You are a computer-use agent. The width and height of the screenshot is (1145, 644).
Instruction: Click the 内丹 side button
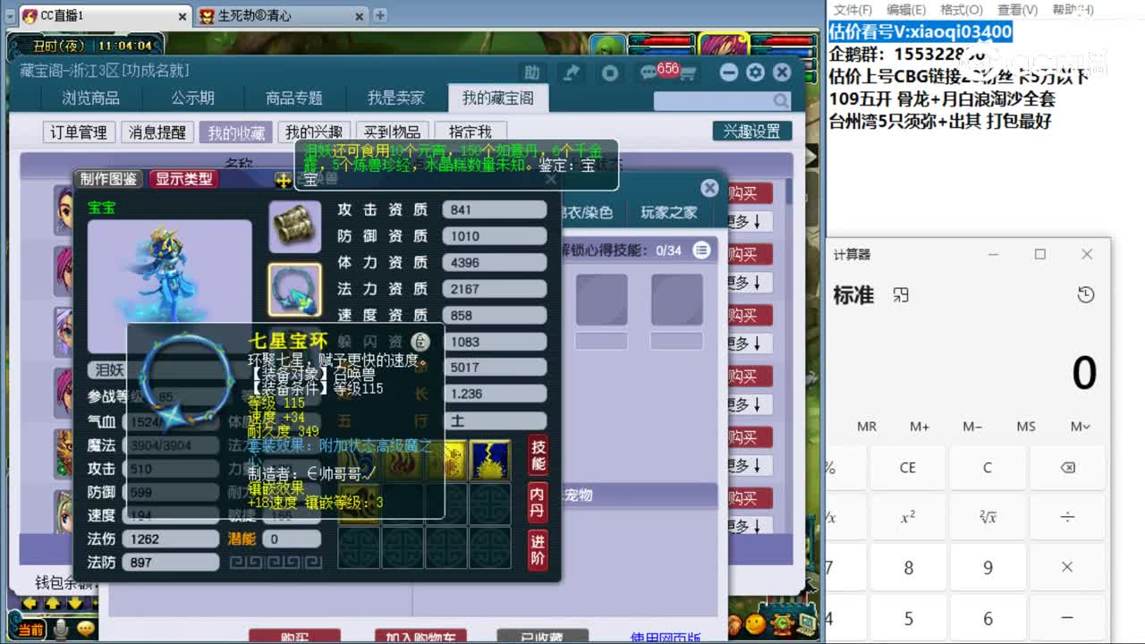click(x=538, y=503)
